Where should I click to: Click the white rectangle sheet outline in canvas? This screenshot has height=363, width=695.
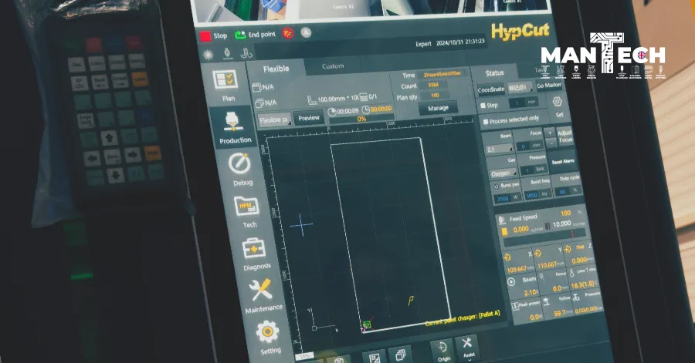tap(391, 234)
